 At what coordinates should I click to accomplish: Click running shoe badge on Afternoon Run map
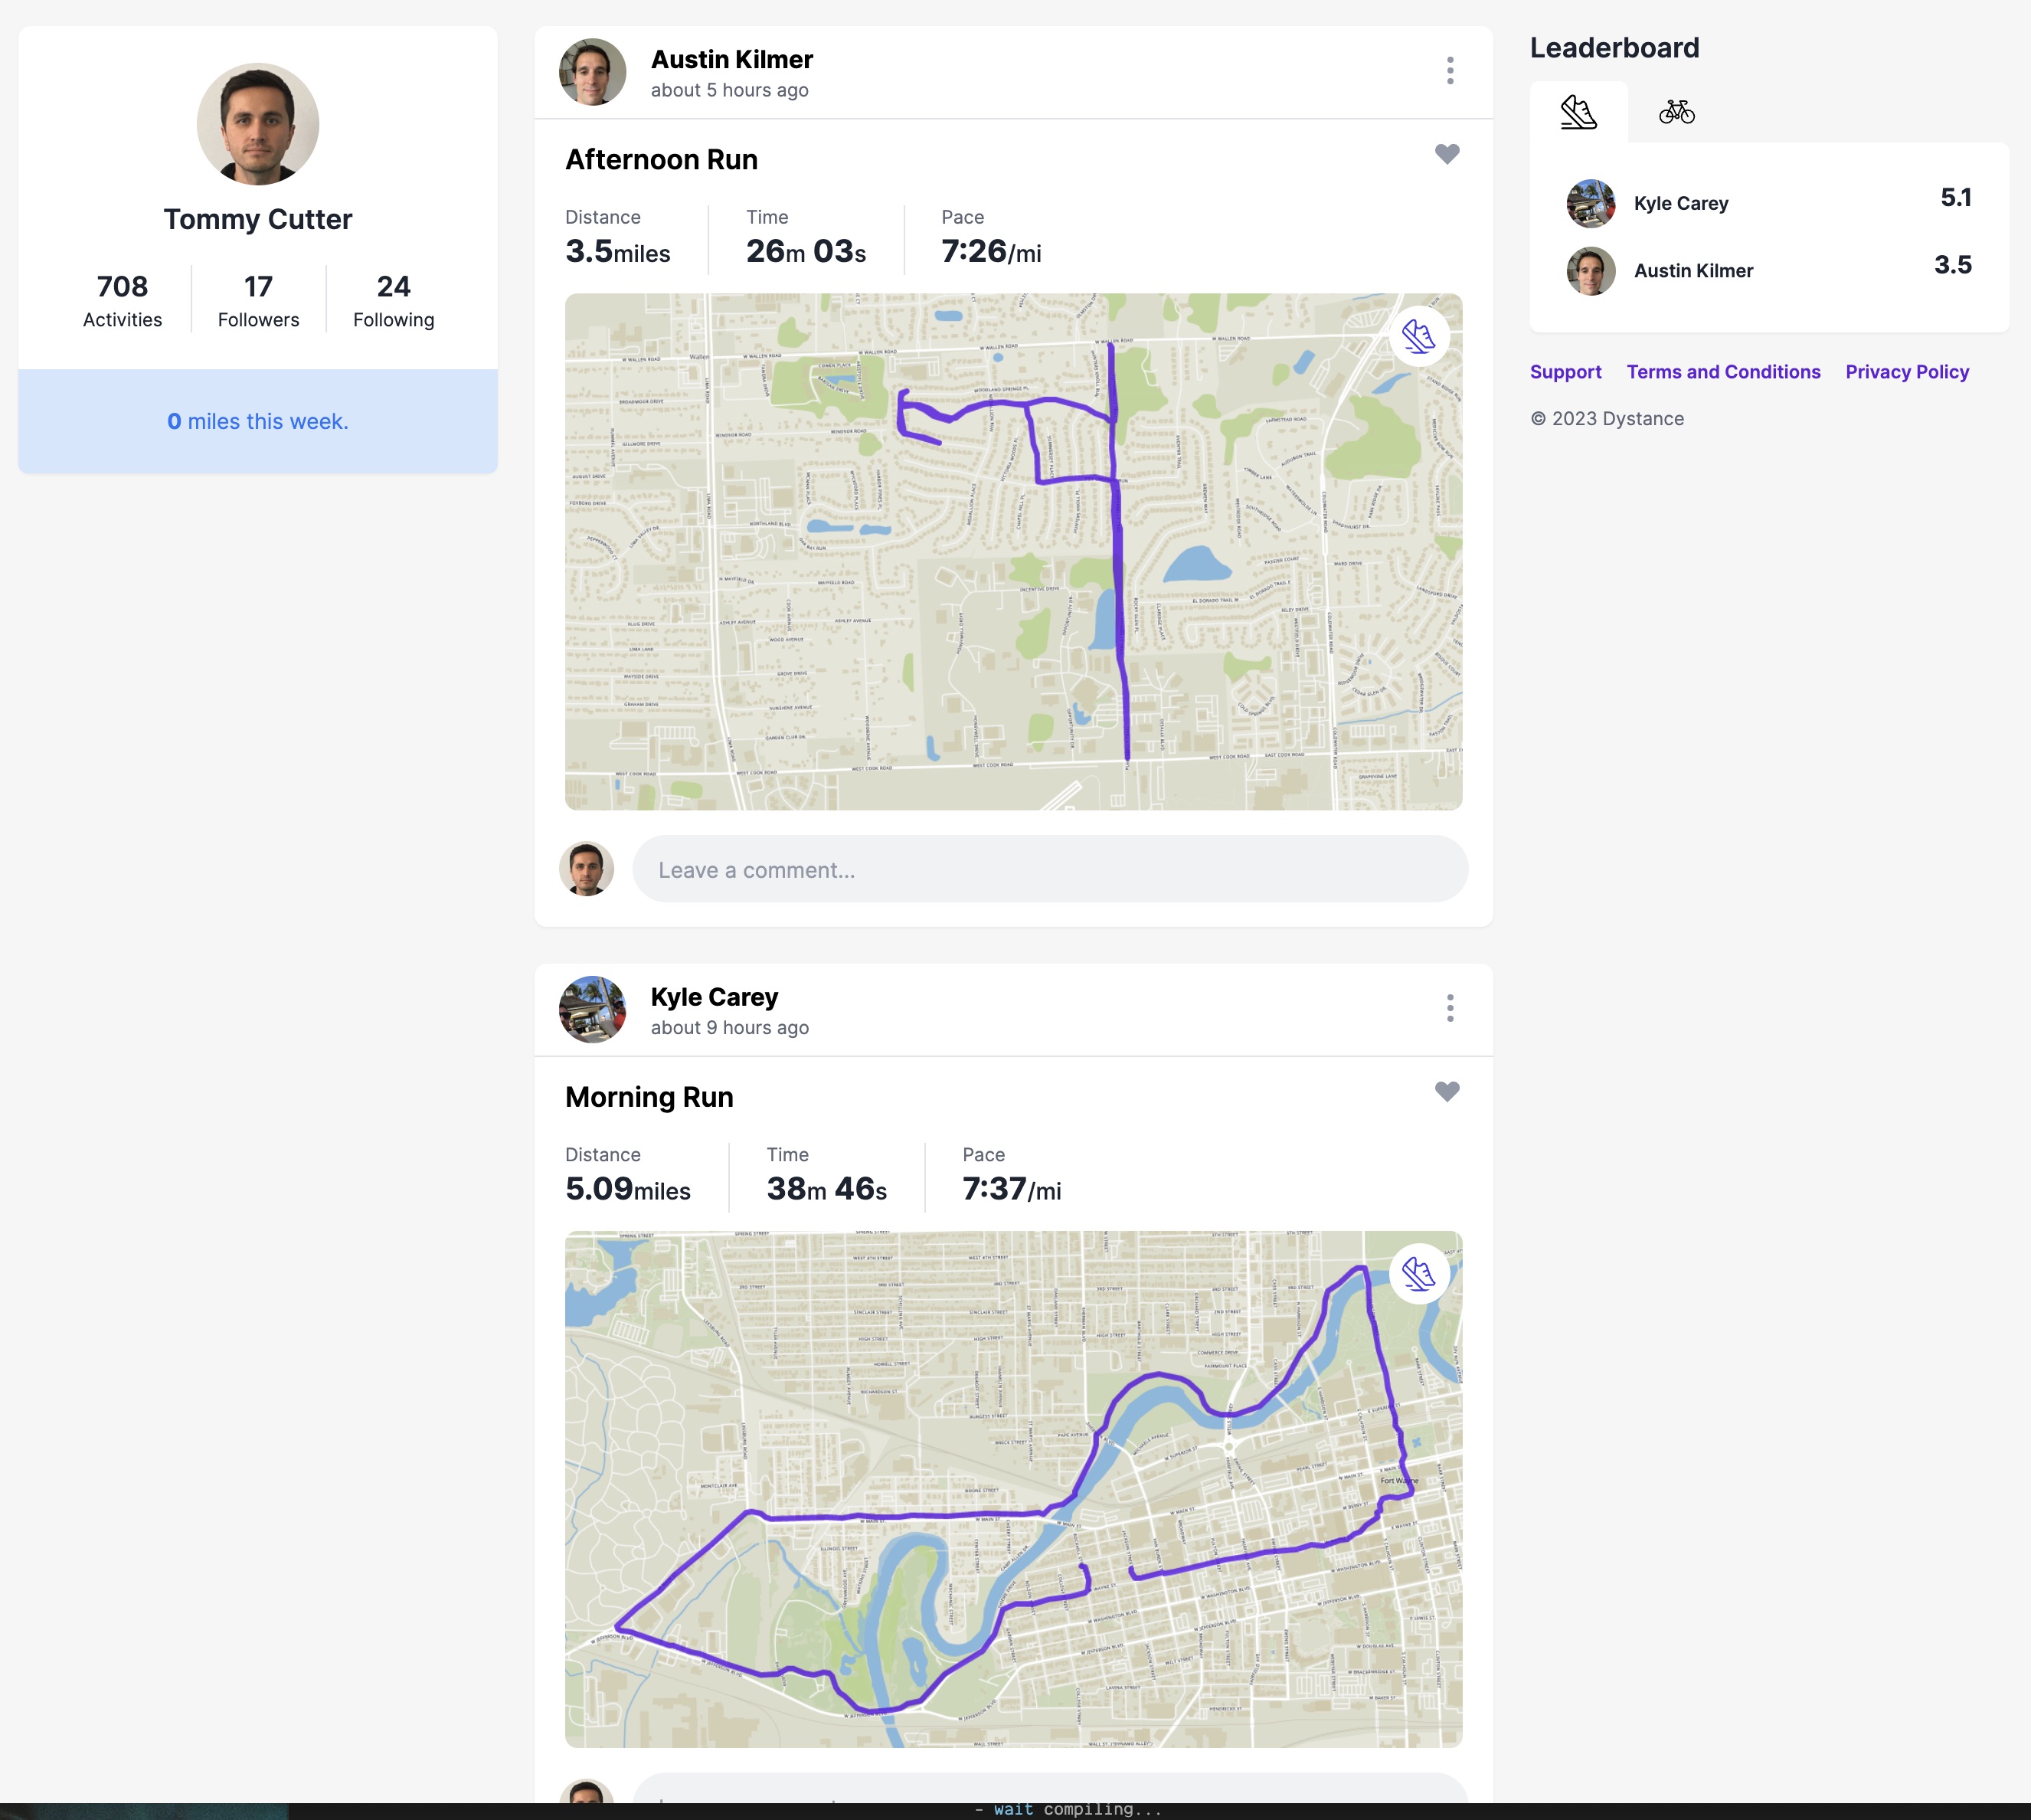point(1418,336)
